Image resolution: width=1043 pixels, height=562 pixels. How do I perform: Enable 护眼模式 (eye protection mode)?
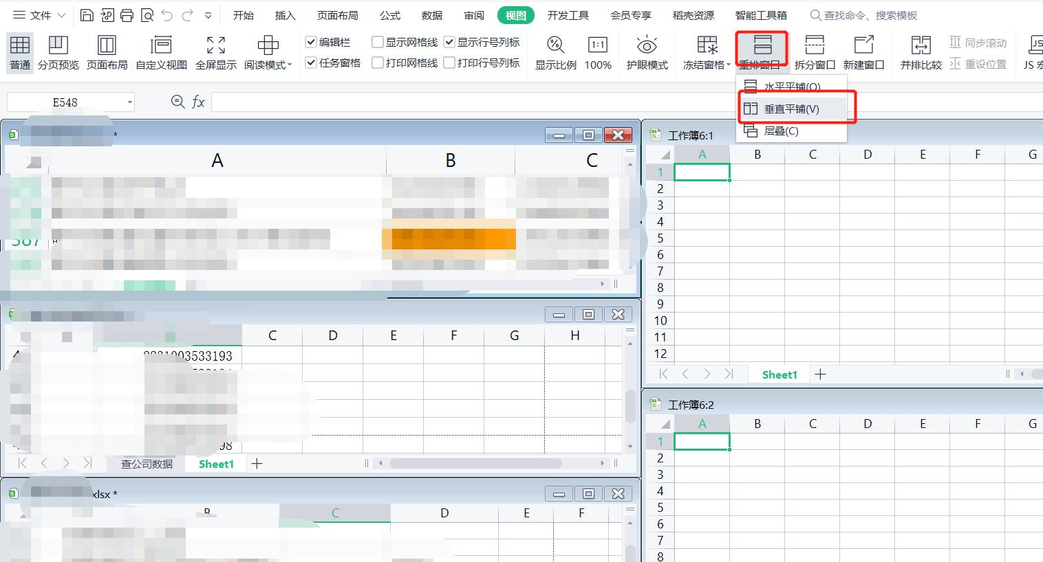[646, 52]
